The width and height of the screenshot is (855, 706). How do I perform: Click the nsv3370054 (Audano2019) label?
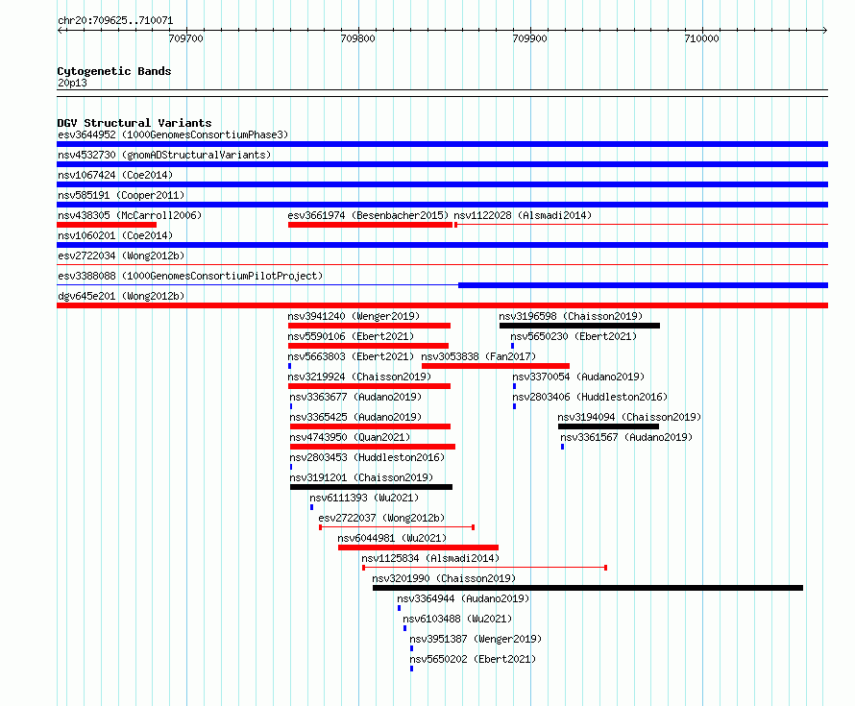click(x=578, y=377)
